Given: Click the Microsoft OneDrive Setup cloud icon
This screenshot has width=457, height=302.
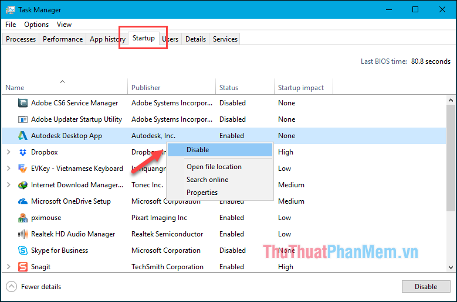Looking at the screenshot, I should coord(23,201).
